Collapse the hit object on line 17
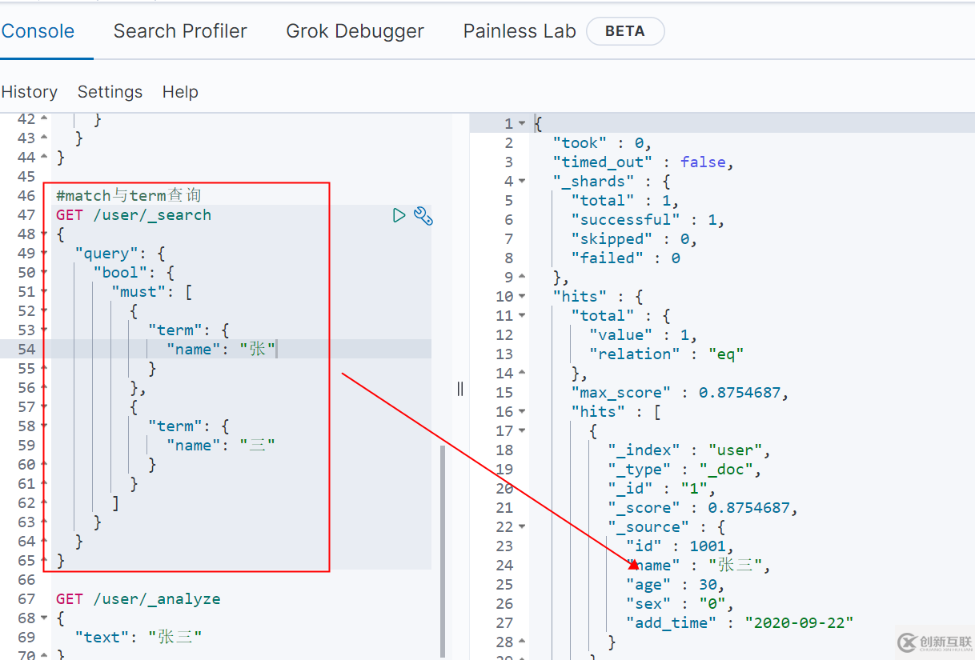The height and width of the screenshot is (660, 975). (x=522, y=431)
